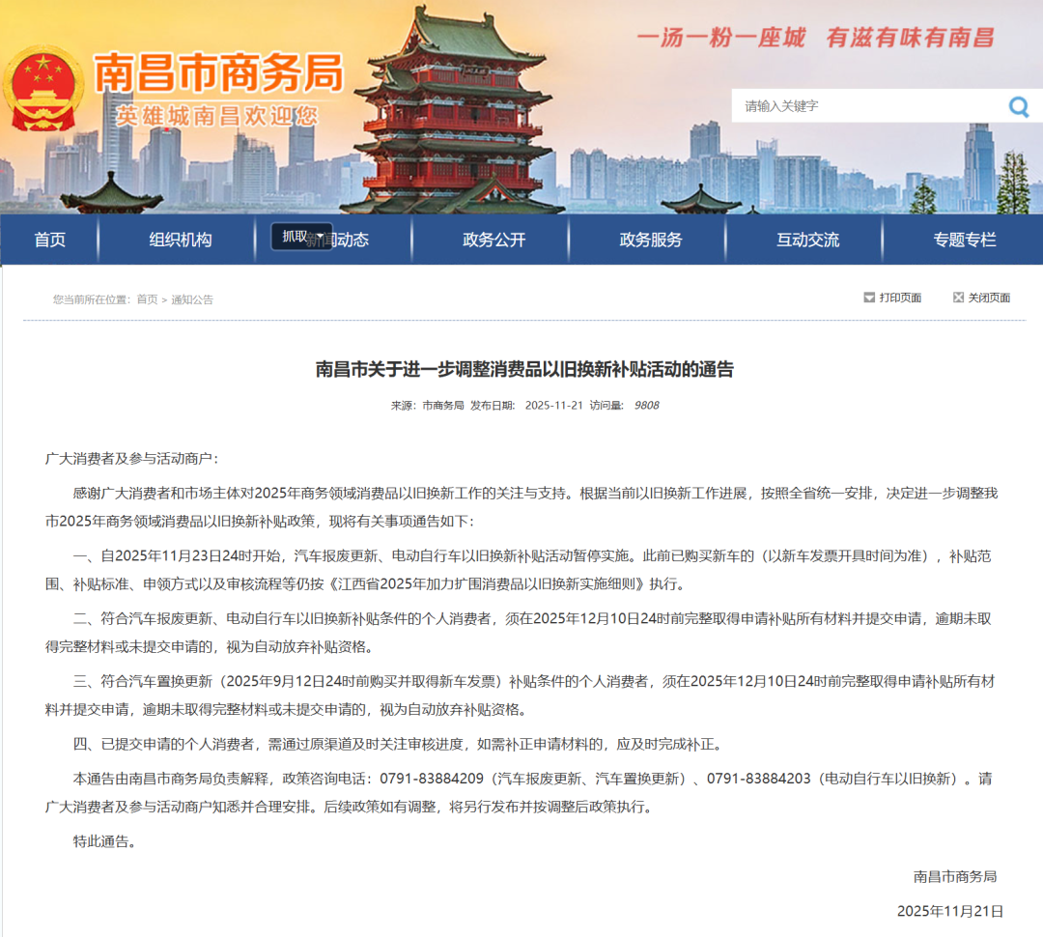The height and width of the screenshot is (937, 1043).
Task: Click the Tengwang Pavilion banner image
Action: (x=458, y=110)
